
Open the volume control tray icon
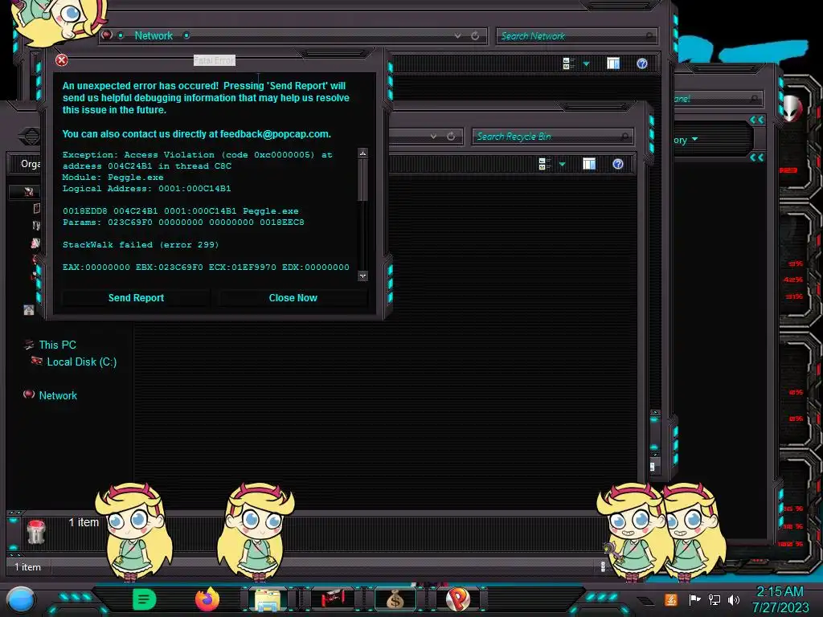point(734,599)
